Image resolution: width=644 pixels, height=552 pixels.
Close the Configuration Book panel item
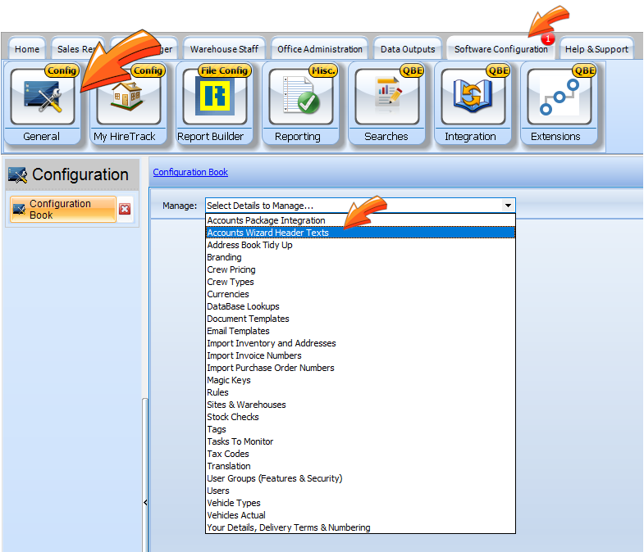point(125,209)
